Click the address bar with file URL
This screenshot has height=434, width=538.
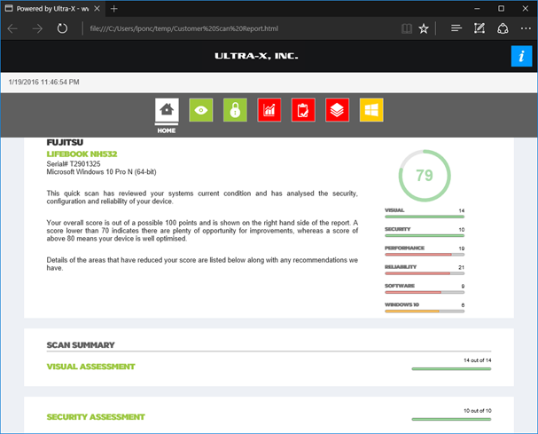click(x=239, y=28)
